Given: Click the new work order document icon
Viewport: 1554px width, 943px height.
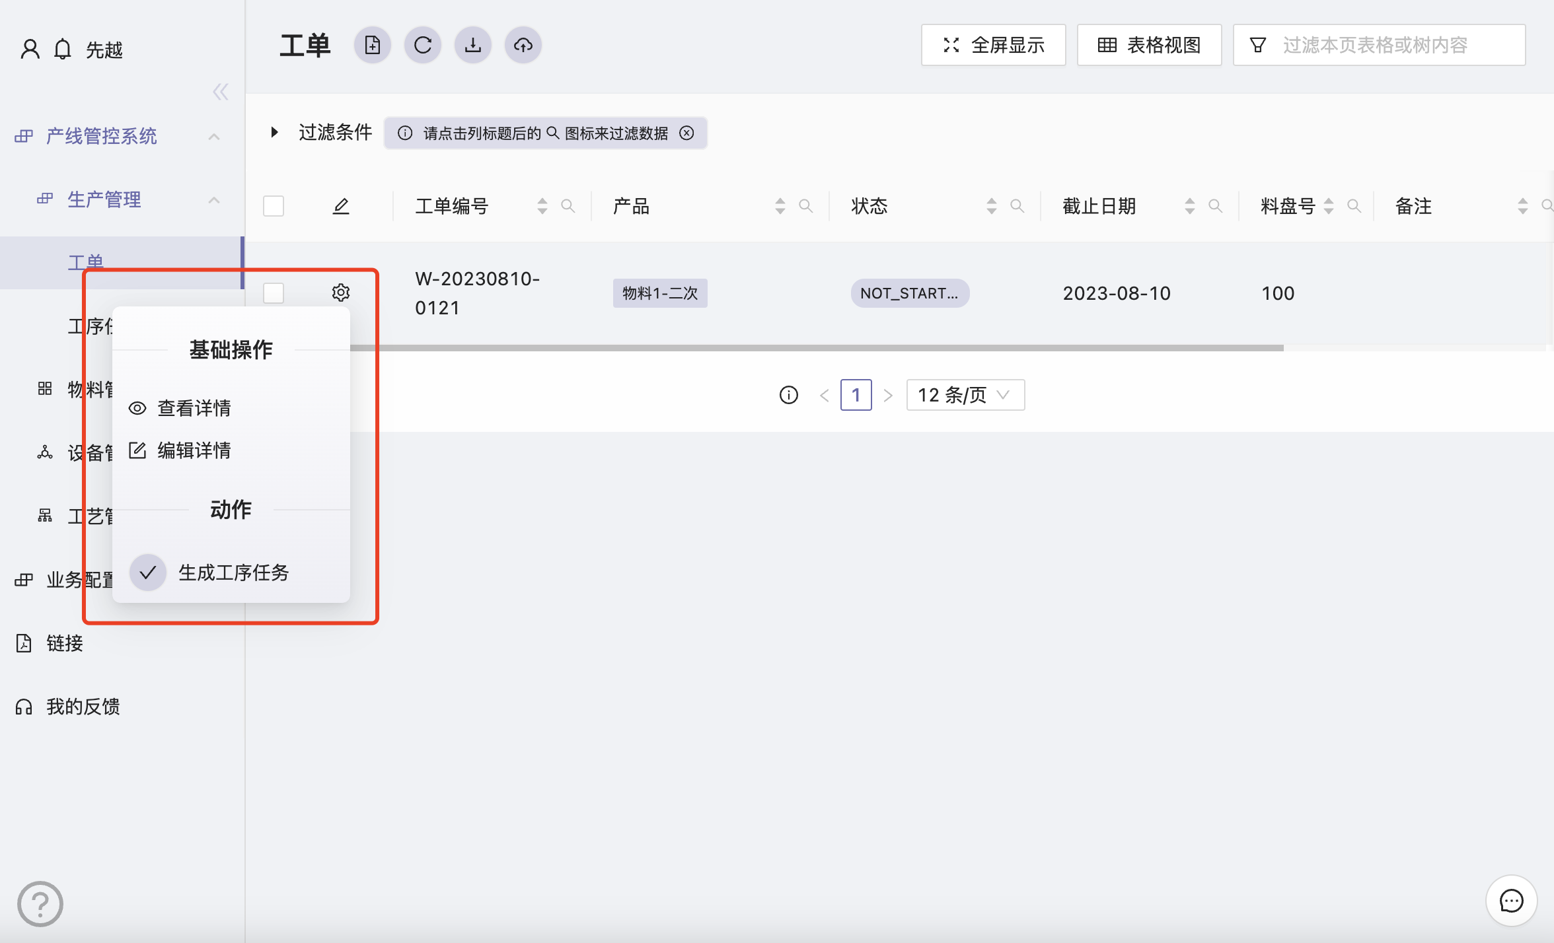Looking at the screenshot, I should pyautogui.click(x=373, y=45).
